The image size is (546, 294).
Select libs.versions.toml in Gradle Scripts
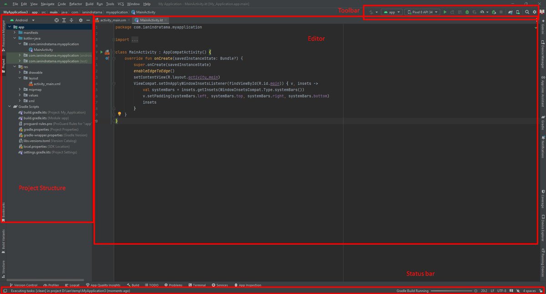(x=36, y=141)
